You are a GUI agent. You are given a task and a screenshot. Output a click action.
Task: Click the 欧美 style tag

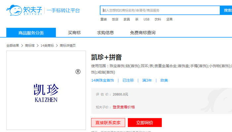164,80
